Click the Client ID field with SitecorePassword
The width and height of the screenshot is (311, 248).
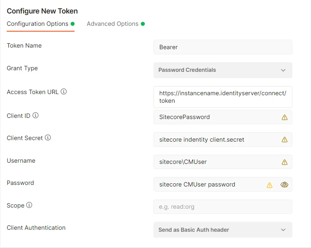click(x=223, y=117)
